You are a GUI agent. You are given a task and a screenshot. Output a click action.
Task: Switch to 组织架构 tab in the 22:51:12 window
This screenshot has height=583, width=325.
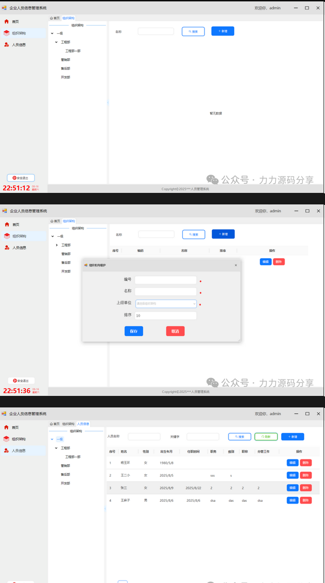pyautogui.click(x=69, y=18)
